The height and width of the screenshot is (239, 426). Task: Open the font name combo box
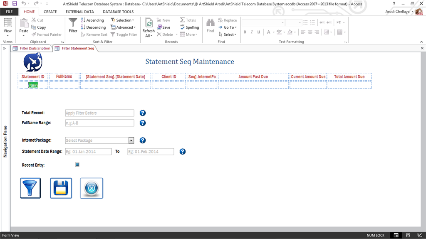pyautogui.click(x=263, y=22)
